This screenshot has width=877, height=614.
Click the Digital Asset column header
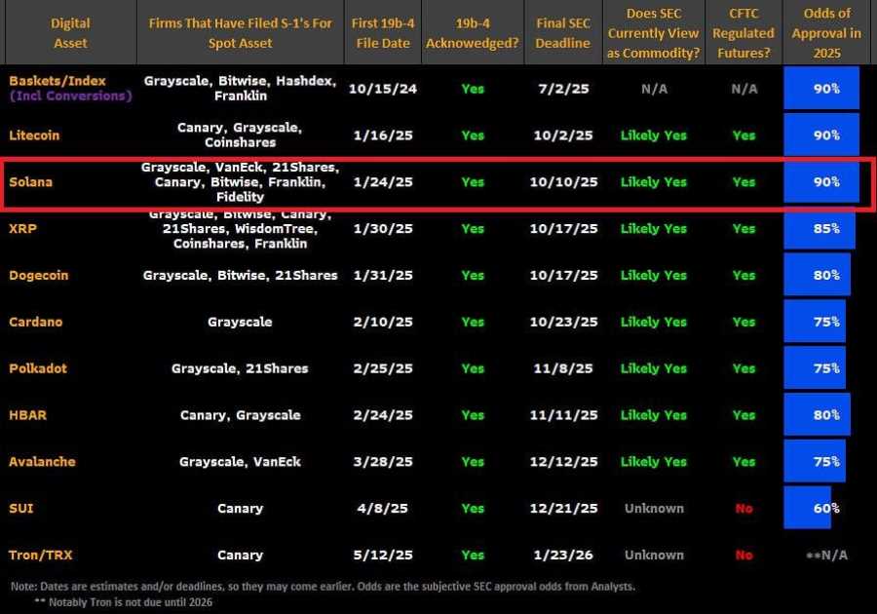coord(70,33)
